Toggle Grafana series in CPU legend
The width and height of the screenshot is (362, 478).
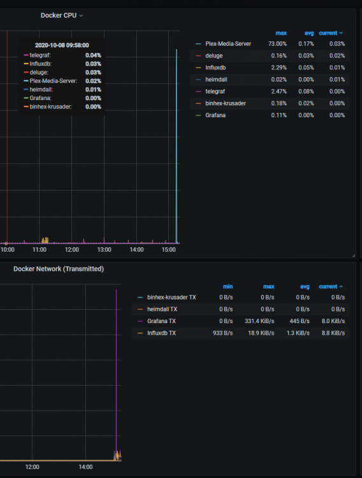[215, 115]
